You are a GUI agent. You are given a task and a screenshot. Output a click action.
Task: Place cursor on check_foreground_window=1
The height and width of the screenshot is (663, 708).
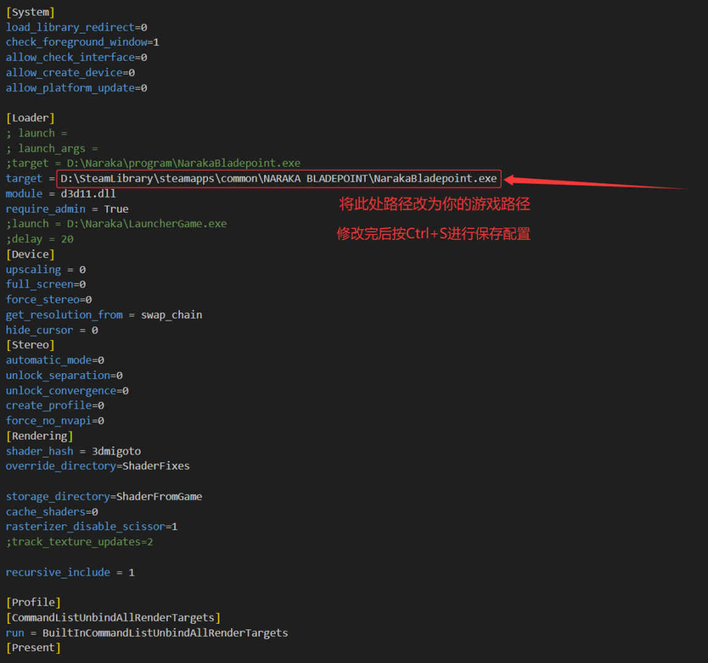[82, 42]
